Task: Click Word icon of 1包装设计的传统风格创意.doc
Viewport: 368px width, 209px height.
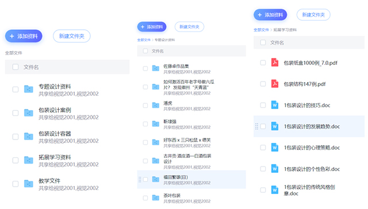Action: pos(275,190)
